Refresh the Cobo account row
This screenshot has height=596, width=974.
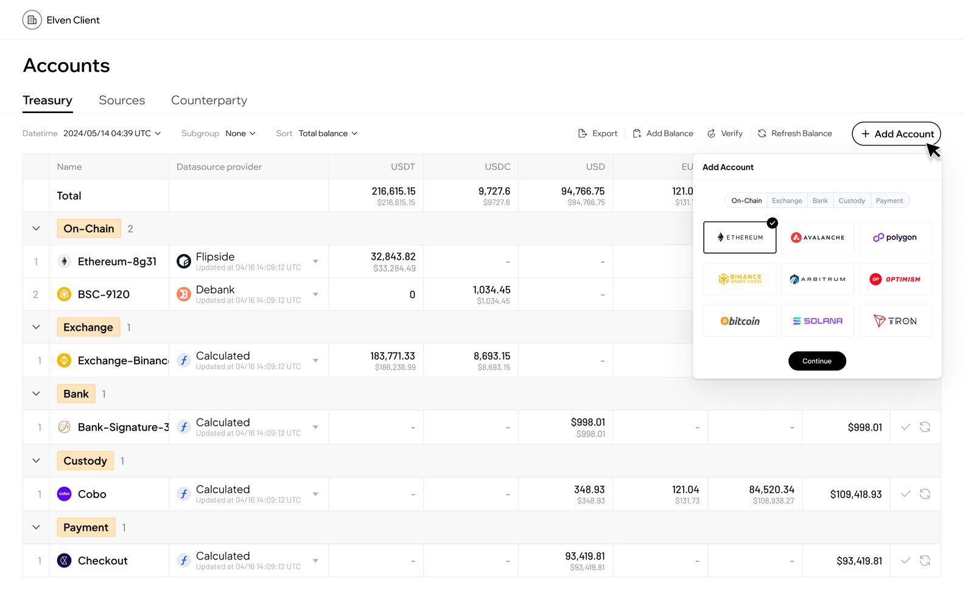(x=925, y=494)
